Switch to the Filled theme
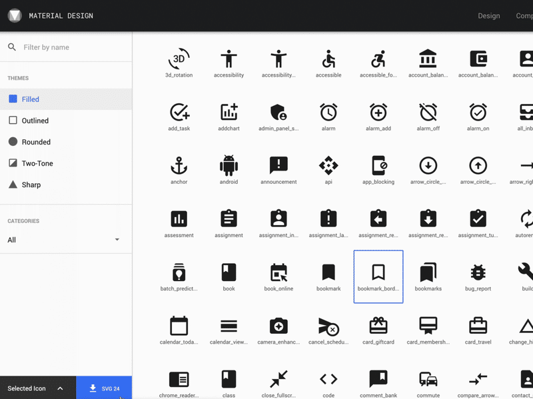Image resolution: width=533 pixels, height=399 pixels. (66, 99)
